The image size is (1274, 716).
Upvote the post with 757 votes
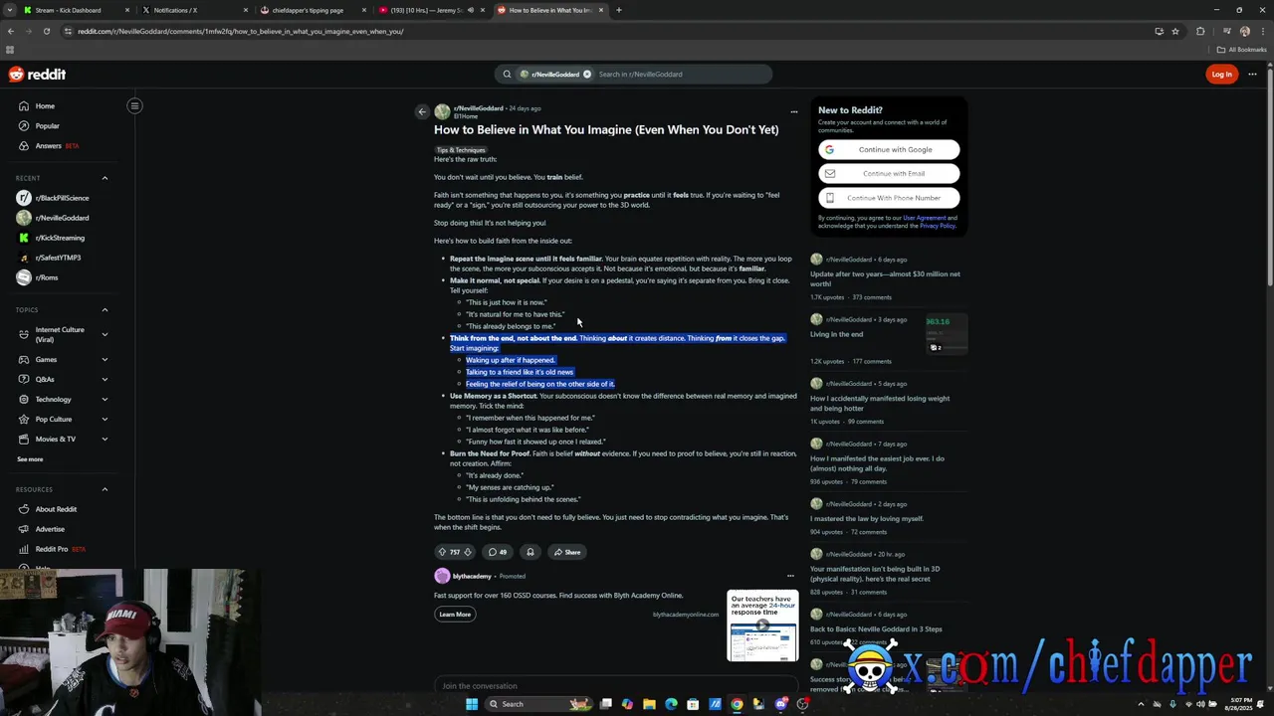click(x=442, y=552)
